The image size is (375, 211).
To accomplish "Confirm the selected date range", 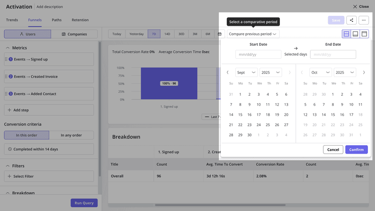I will tap(356, 149).
